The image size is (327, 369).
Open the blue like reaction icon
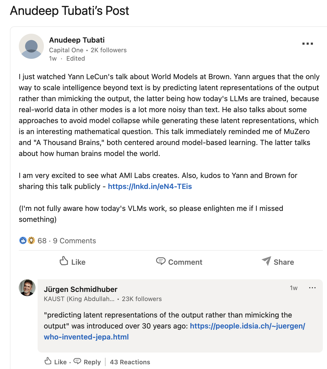pos(23,240)
